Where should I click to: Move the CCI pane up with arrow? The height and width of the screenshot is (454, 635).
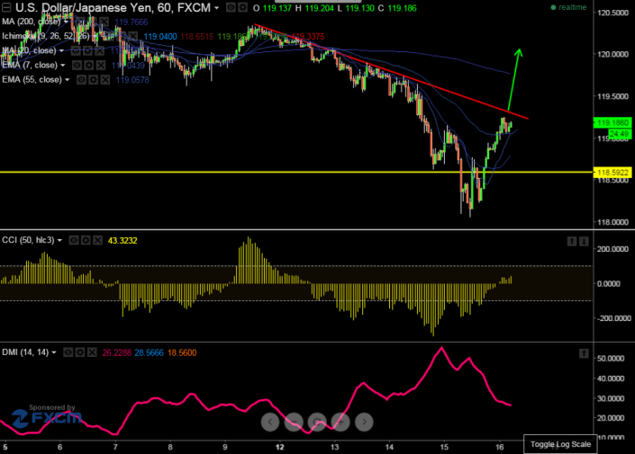pos(572,241)
